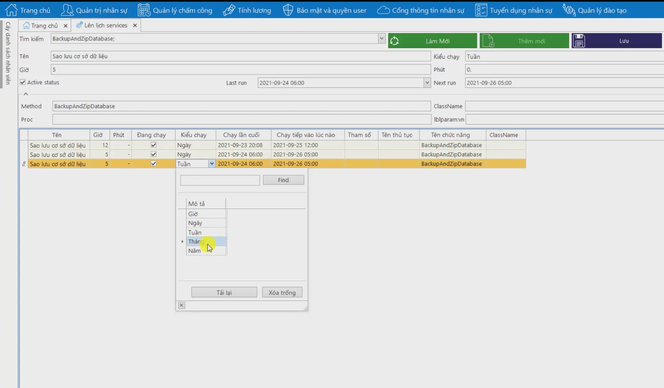
Task: Click the Chạy lần cuối column header
Action: (x=243, y=135)
